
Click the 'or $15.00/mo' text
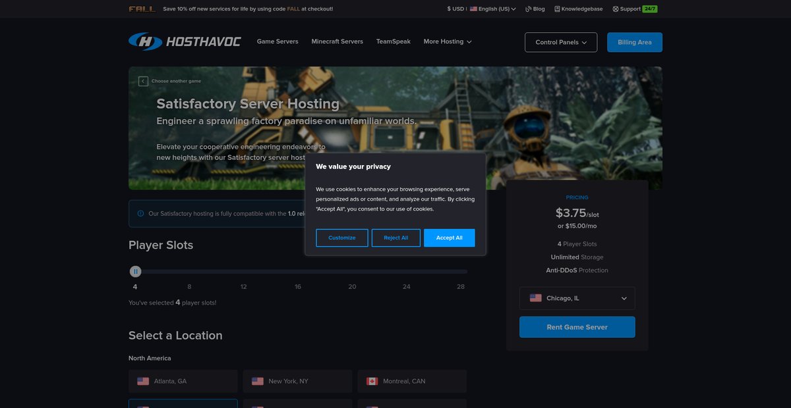[x=577, y=226]
